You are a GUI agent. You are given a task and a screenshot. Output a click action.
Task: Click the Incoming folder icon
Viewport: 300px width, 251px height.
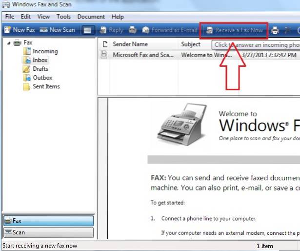tap(27, 51)
